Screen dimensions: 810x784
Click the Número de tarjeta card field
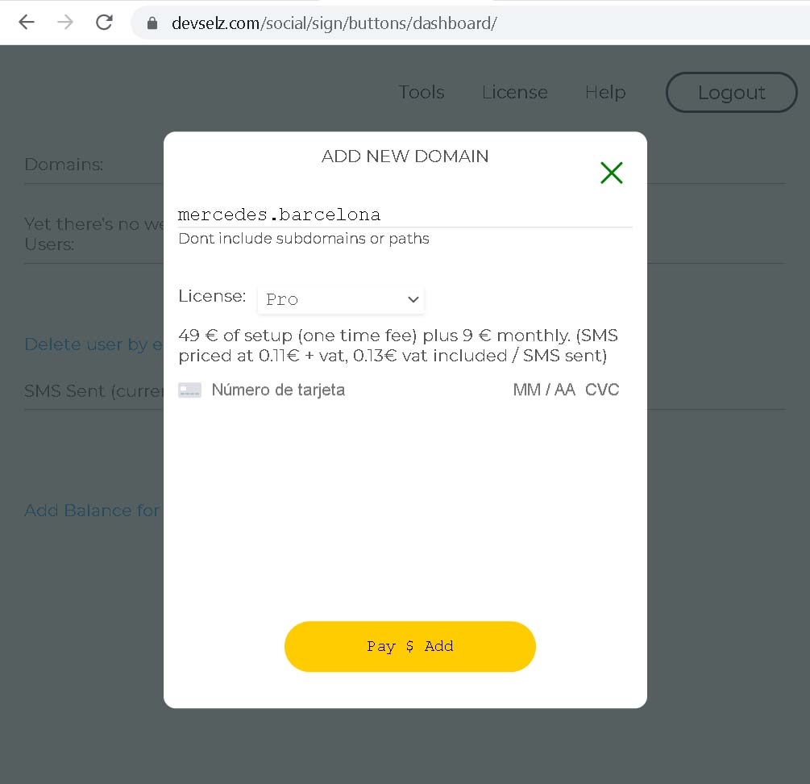click(278, 390)
